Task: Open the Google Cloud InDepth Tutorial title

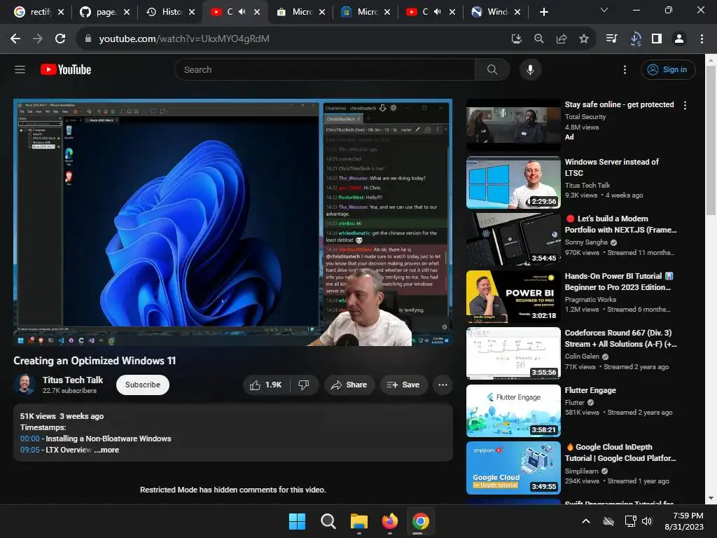Action: (620, 453)
